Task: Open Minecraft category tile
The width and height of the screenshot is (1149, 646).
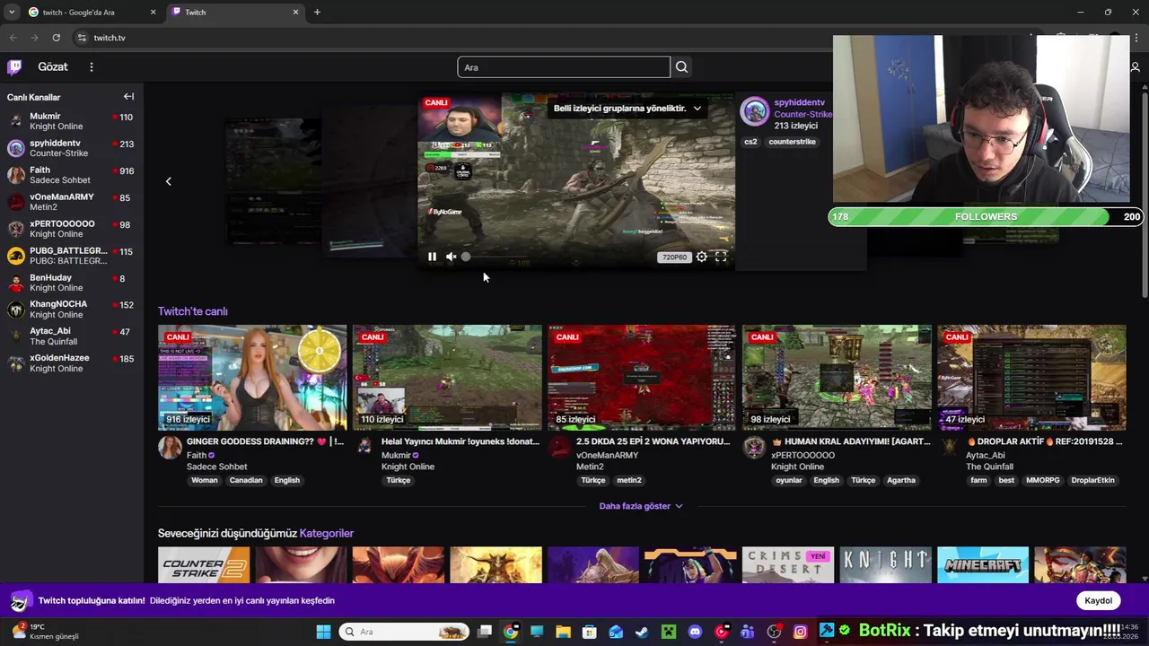Action: [x=983, y=565]
